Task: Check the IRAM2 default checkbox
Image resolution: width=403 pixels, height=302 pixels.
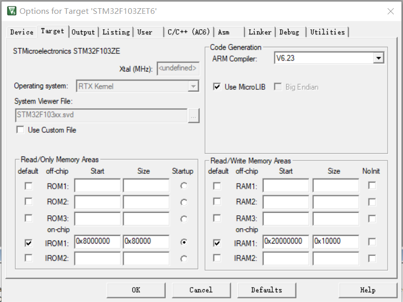Action: [x=217, y=257]
